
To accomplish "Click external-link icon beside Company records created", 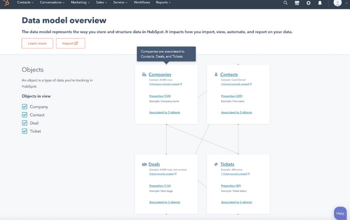I will tap(181, 84).
